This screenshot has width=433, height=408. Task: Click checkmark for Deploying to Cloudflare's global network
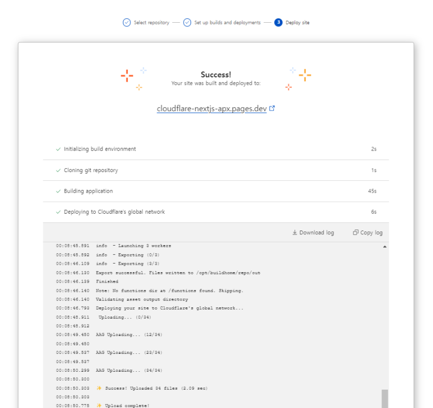tap(58, 212)
